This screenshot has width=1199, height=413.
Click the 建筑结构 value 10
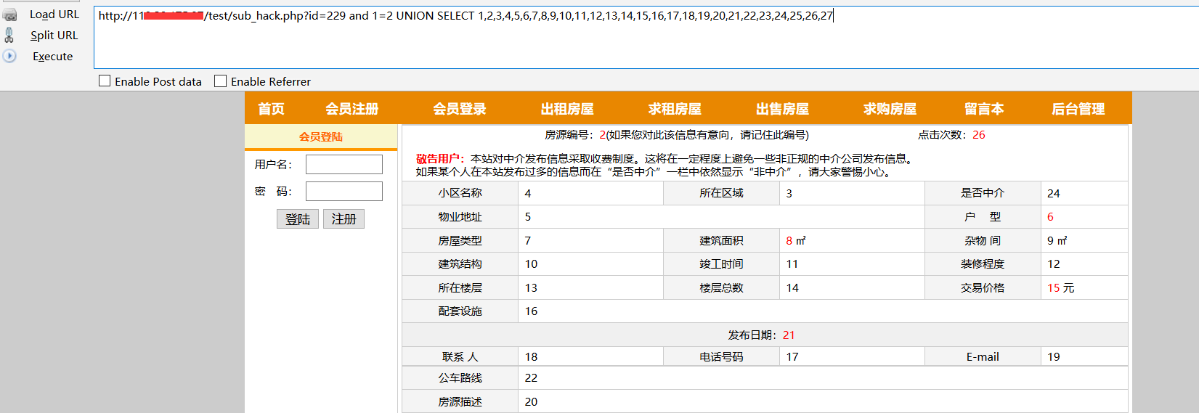click(532, 264)
